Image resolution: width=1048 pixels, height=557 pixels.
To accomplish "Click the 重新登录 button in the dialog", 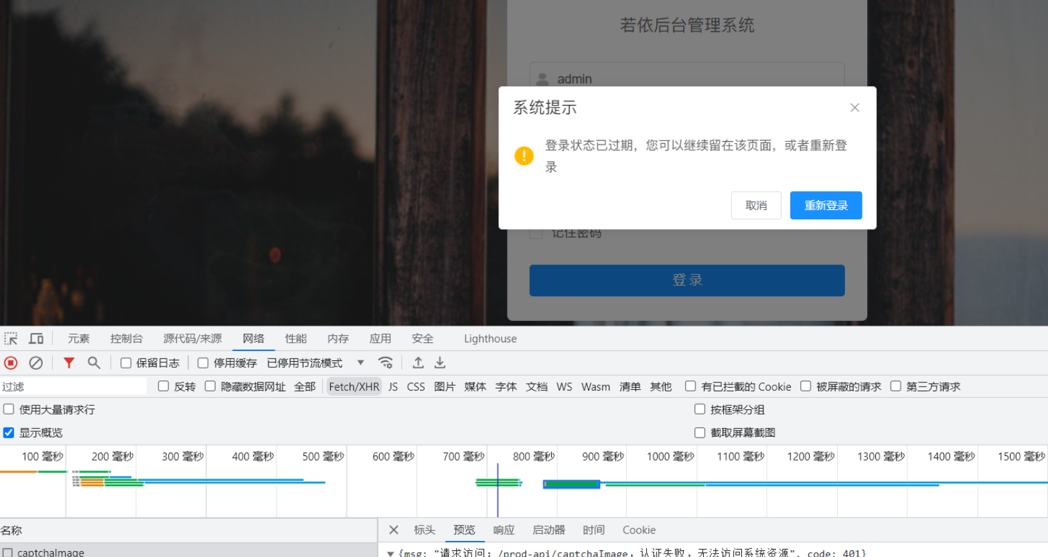I will 826,205.
